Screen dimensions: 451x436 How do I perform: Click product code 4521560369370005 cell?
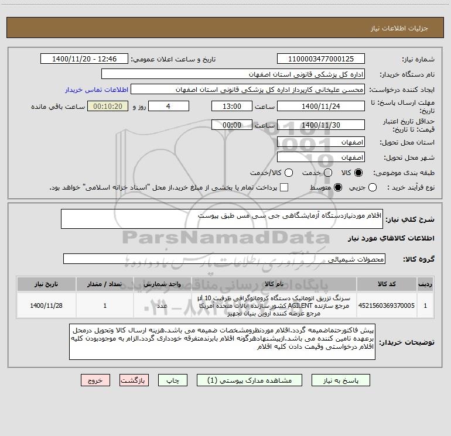point(387,305)
